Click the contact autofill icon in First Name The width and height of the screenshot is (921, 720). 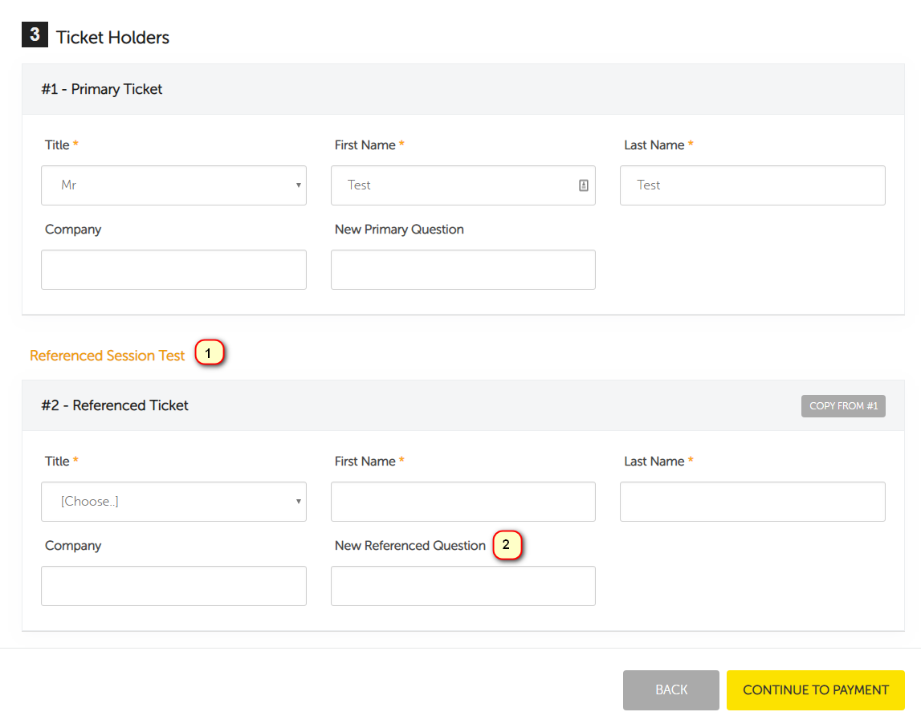584,185
